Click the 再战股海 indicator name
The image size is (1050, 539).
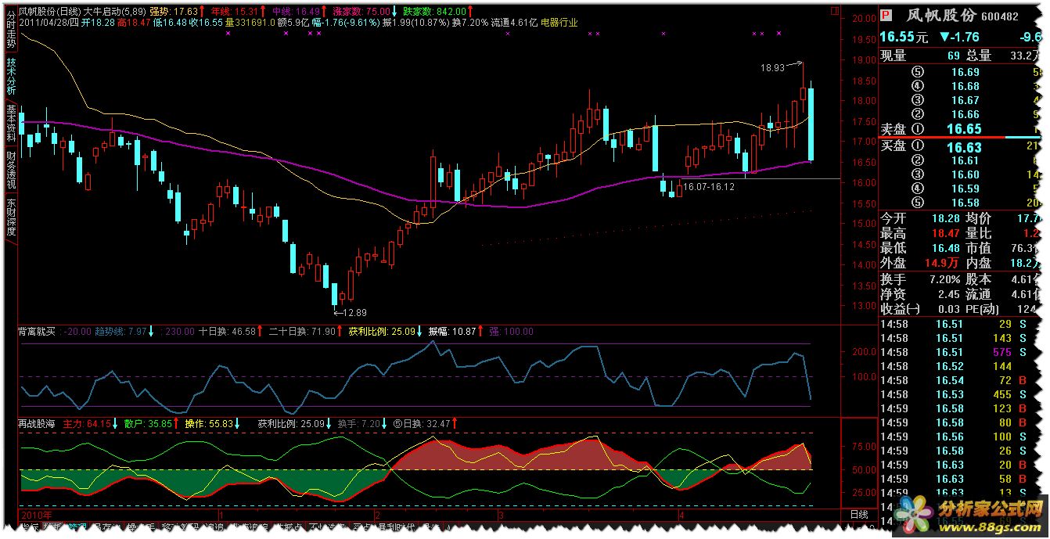tap(37, 424)
